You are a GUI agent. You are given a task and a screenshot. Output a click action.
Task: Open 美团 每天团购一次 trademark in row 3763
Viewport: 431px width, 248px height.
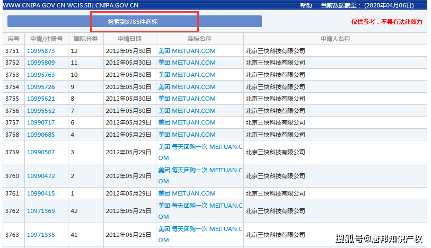200,235
